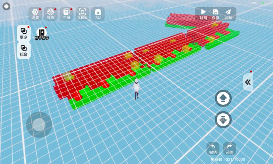Open the 活动 events icon
The height and width of the screenshot is (164, 273).
[x=98, y=14]
